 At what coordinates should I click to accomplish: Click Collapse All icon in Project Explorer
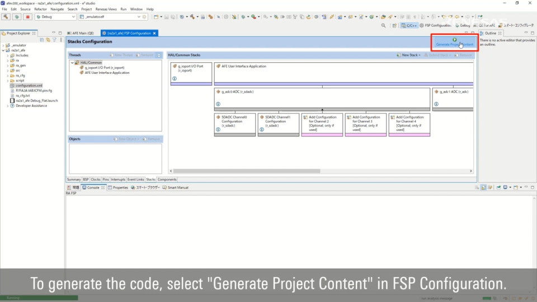[x=43, y=40]
